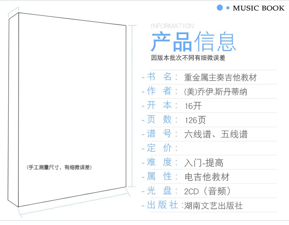This screenshot has width=289, height=225.
Task: Click the blue 产品信息 heading
Action: 193,42
